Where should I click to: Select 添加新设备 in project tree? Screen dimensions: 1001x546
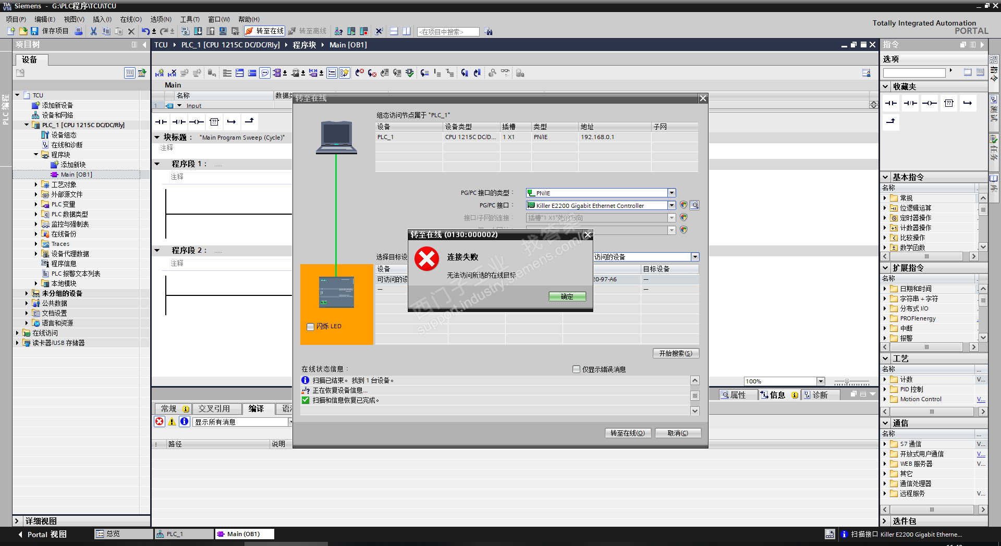53,105
